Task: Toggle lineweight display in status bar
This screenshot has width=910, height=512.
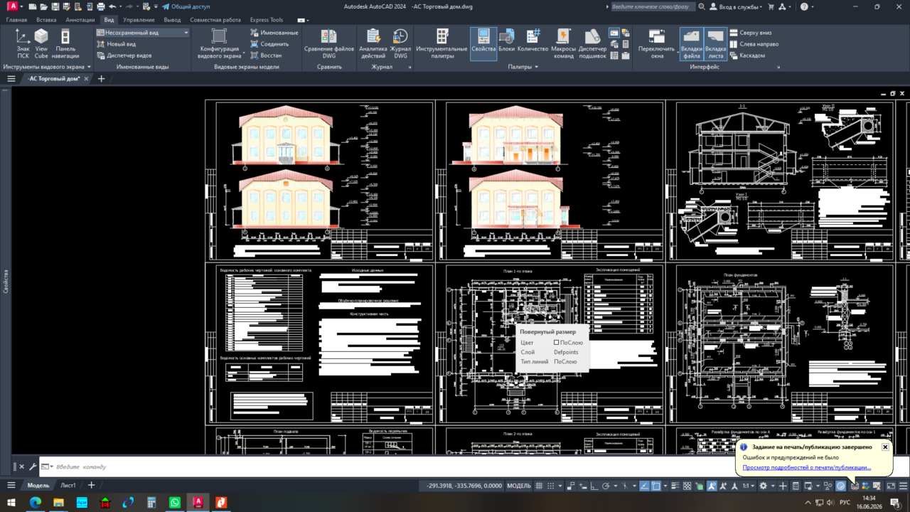Action: (675, 486)
